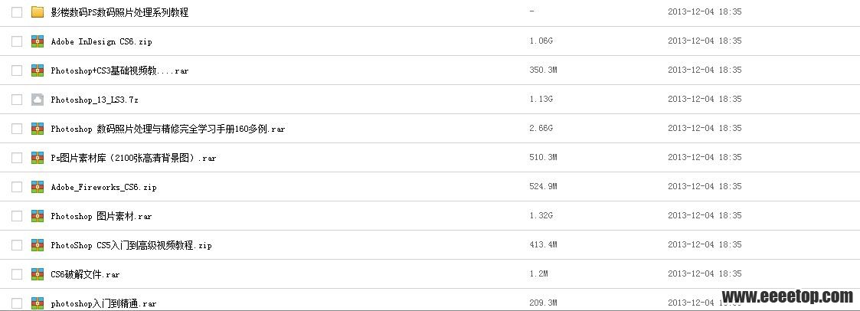Click the 2.66G size of the 数码照片处理 rar row
The height and width of the screenshot is (311, 860).
[x=541, y=129]
